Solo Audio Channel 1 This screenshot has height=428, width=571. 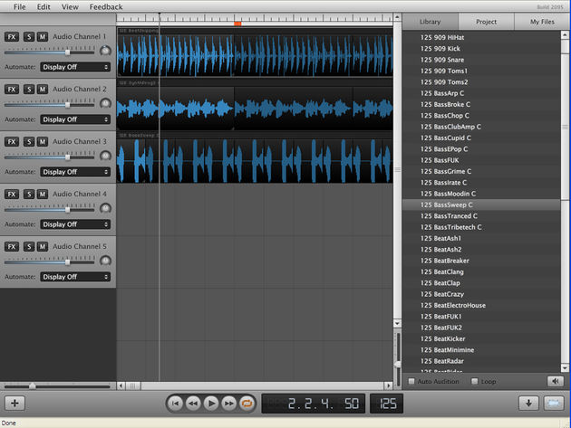[29, 37]
